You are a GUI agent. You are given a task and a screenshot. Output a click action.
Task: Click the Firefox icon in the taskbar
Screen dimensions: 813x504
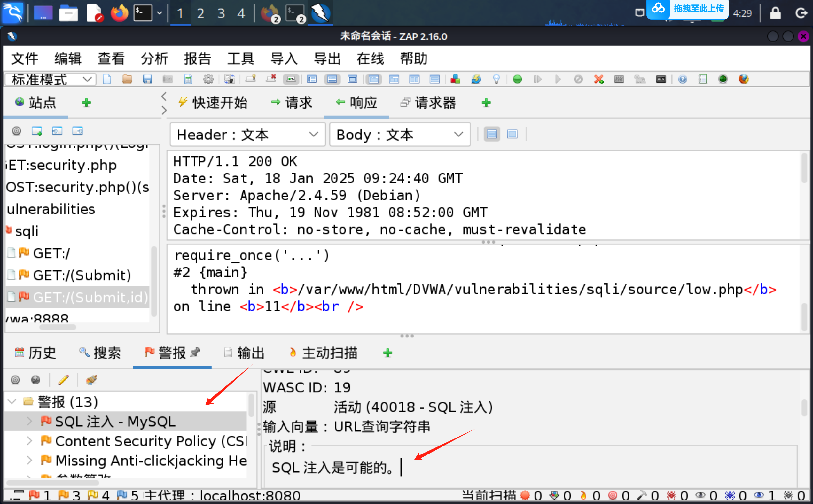click(119, 13)
